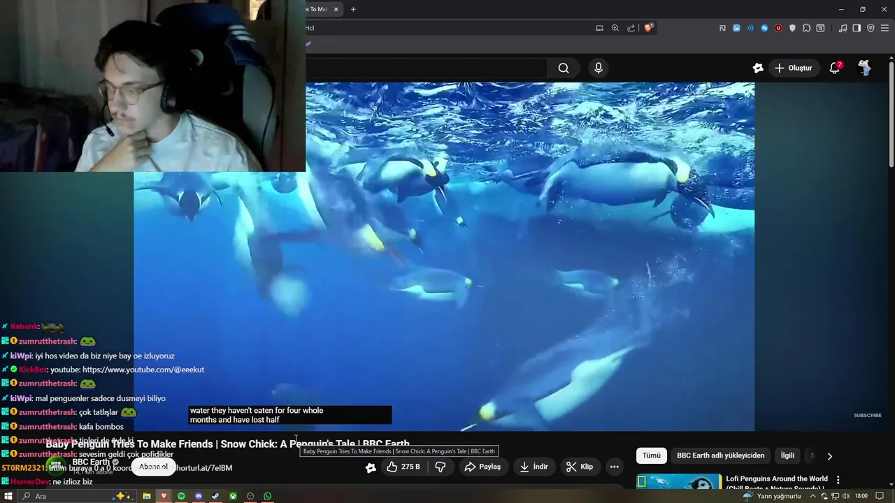Open the Brave VPN shield icon
Screen dimensions: 895x503
tap(871, 28)
